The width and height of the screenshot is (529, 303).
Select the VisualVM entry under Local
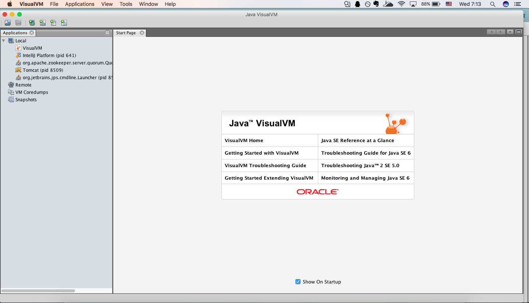click(x=32, y=48)
